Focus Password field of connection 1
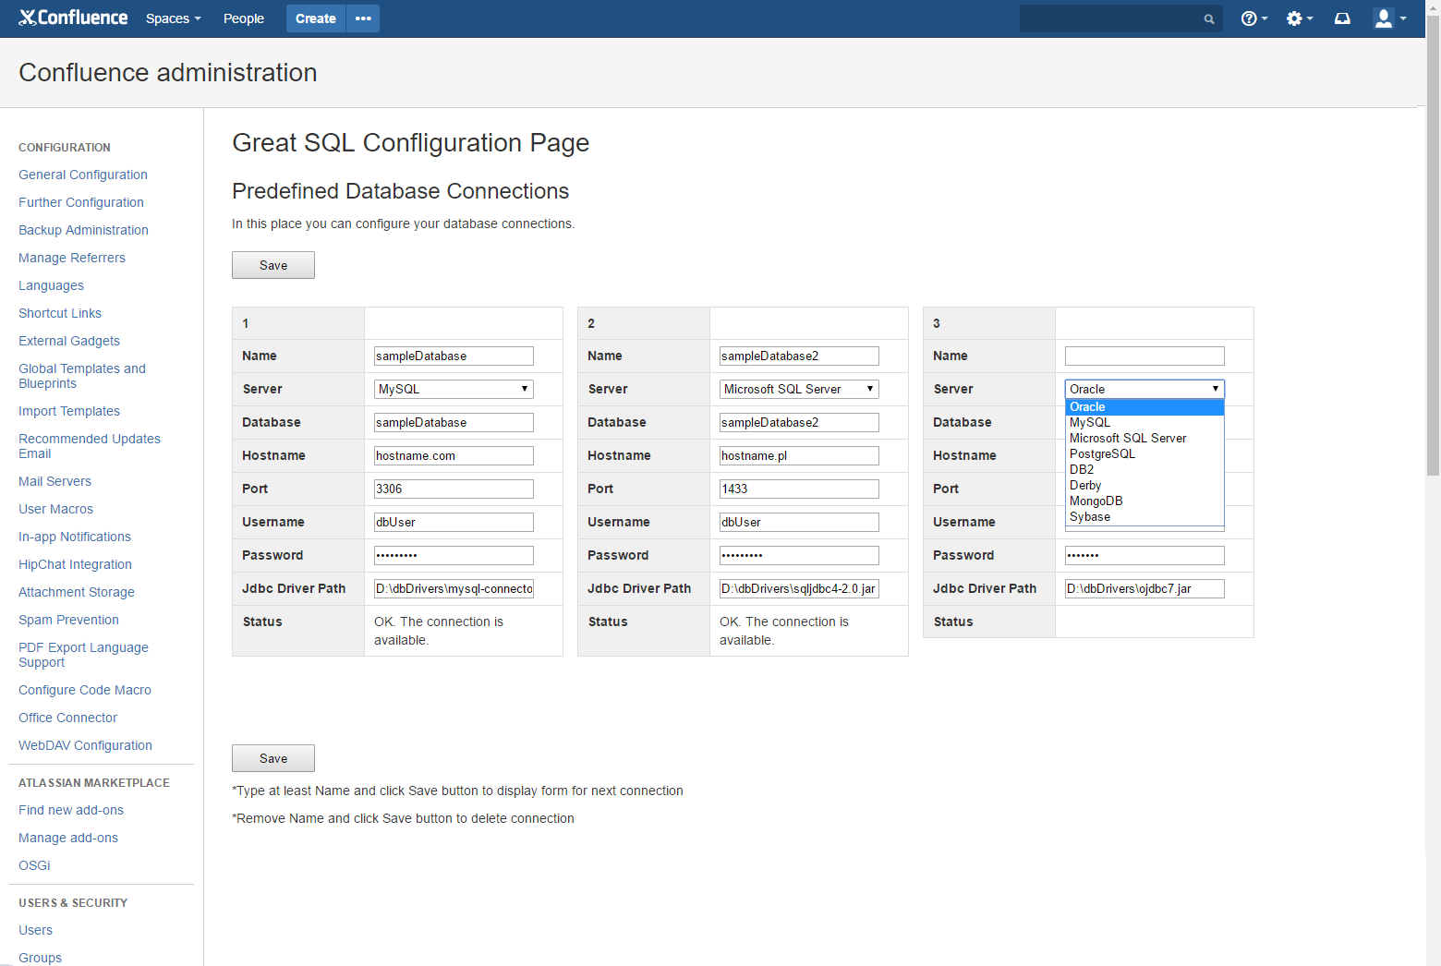Screen dimensions: 1441x966 click(x=454, y=555)
